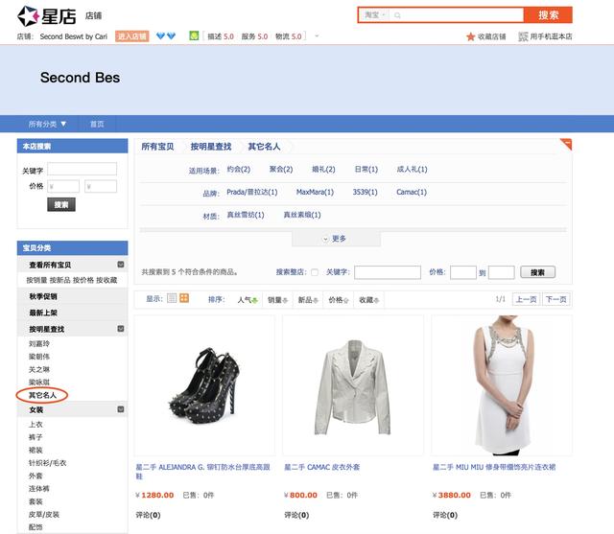Select 其它名人 in sidebar
Screen dimensions: 614x534
(42, 395)
